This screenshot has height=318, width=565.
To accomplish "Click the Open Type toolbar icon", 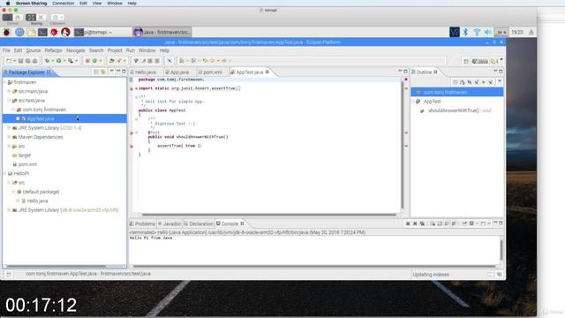I will point(112,61).
